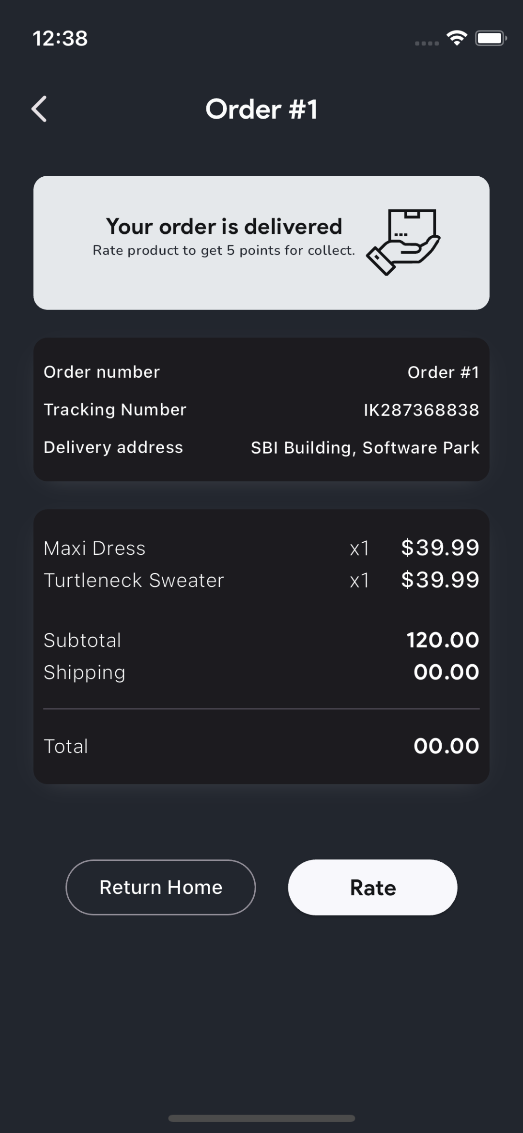Select the tracking number IK287368838
Screen dimensions: 523x1133
pos(421,410)
